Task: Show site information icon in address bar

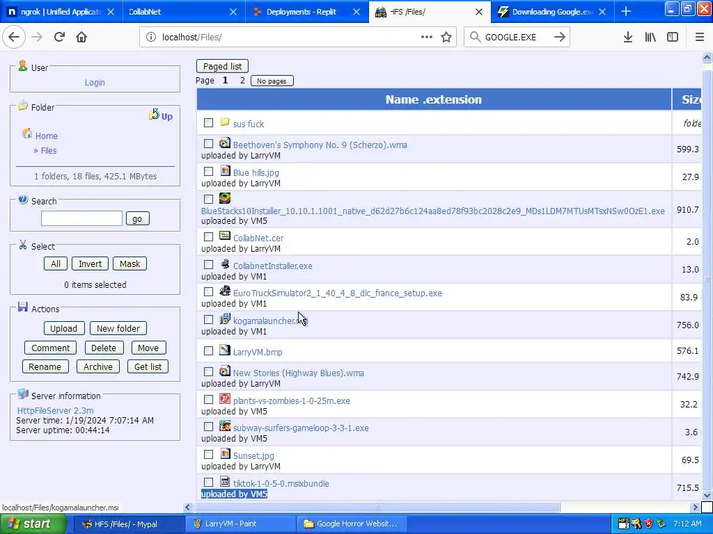Action: 151,38
